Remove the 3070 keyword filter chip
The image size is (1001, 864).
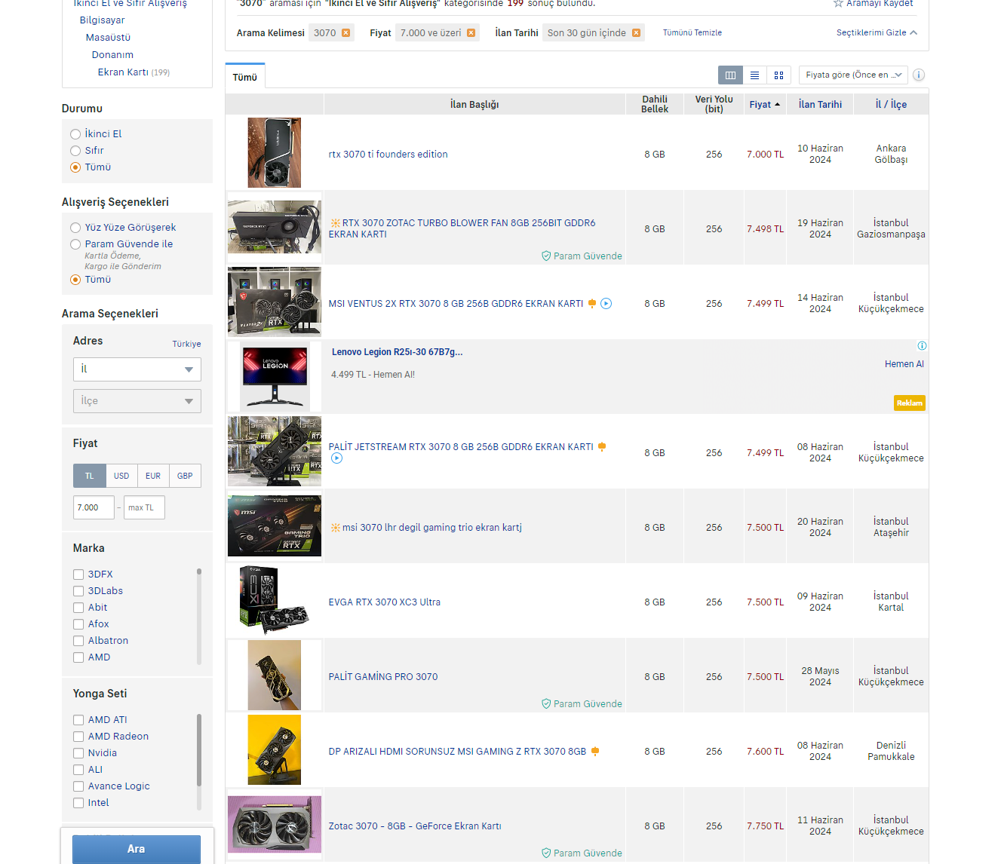345,33
